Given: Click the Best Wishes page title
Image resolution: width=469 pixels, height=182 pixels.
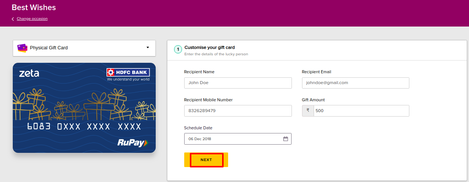Looking at the screenshot, I should tap(34, 7).
